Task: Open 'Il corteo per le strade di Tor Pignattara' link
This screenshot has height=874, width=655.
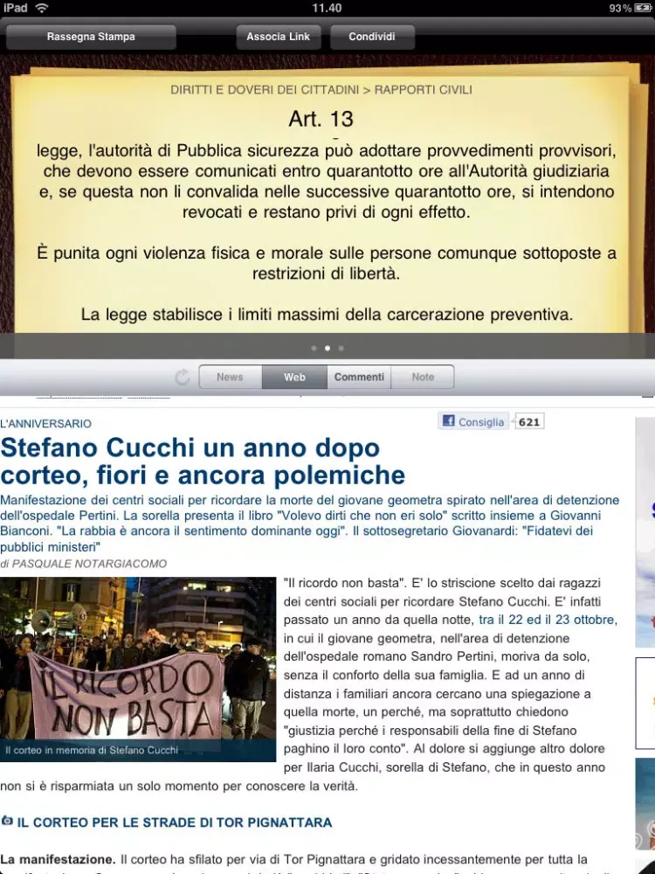Action: click(x=175, y=822)
